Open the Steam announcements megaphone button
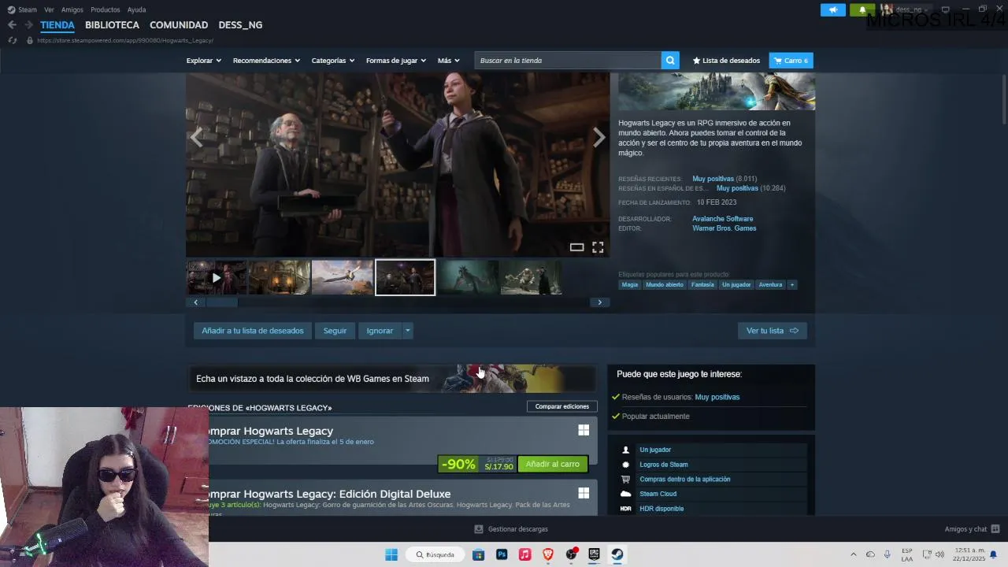The image size is (1008, 567). click(x=832, y=10)
